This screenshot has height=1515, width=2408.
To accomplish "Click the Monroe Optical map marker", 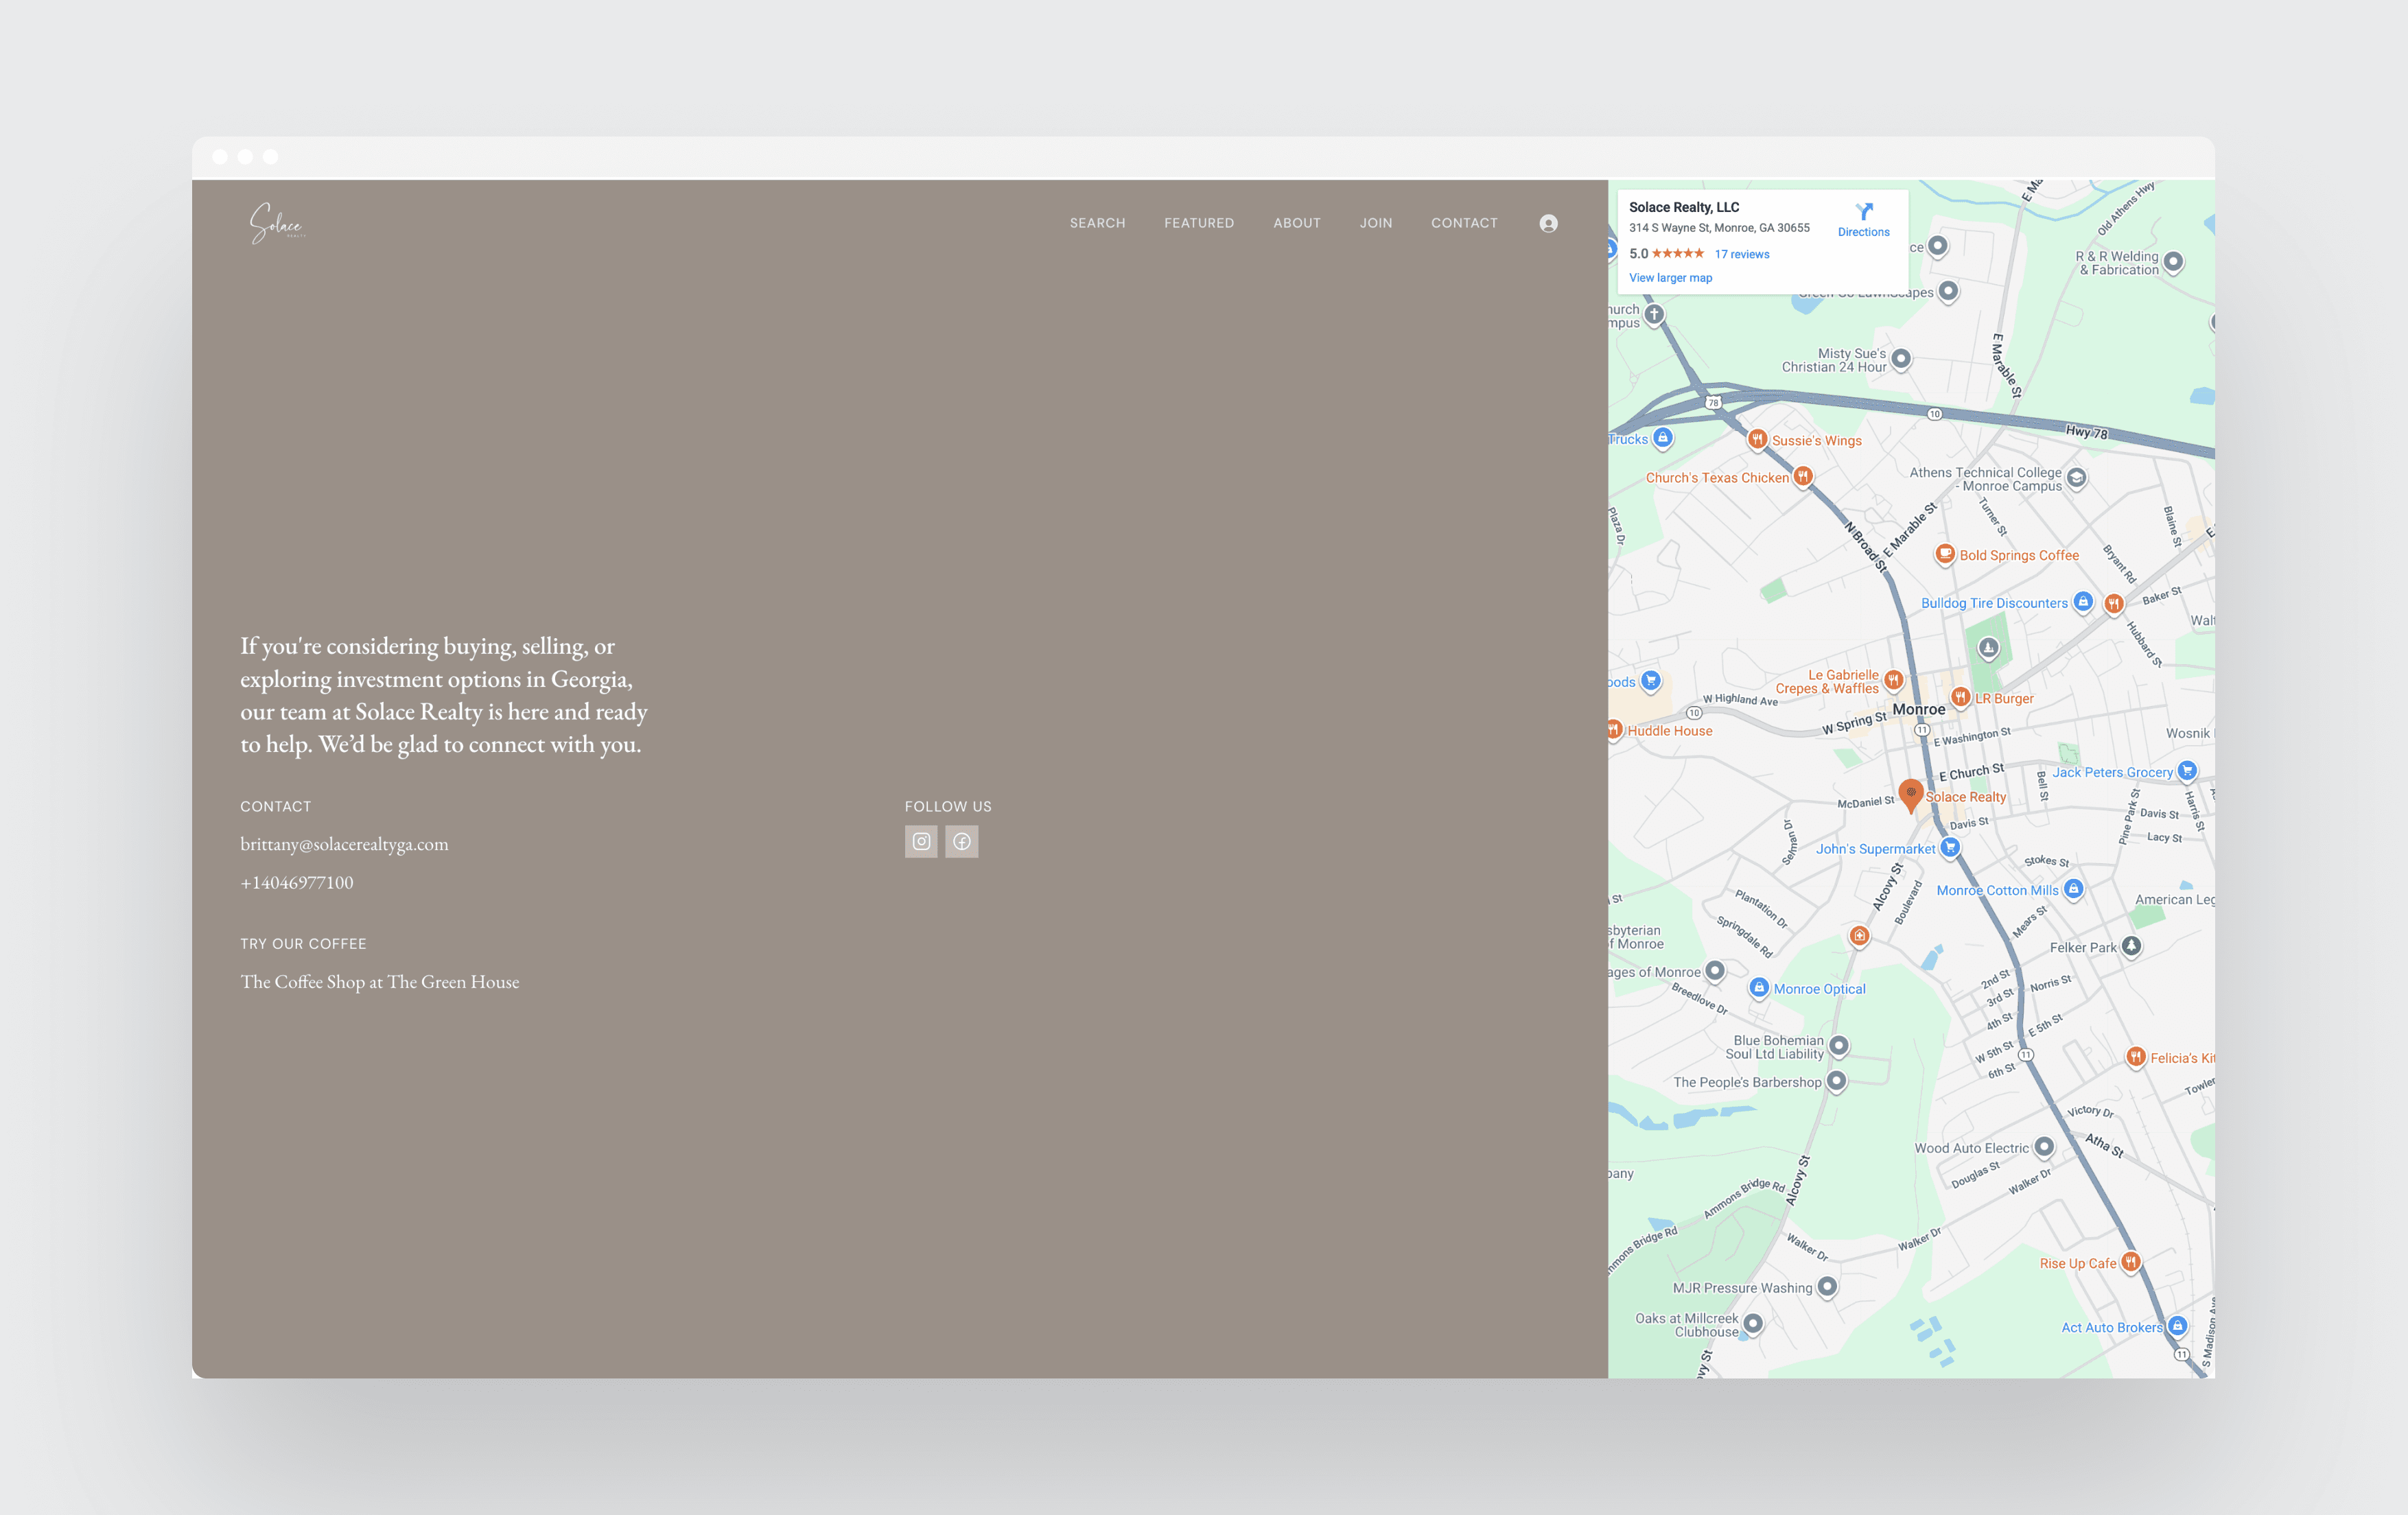I will (x=1759, y=988).
